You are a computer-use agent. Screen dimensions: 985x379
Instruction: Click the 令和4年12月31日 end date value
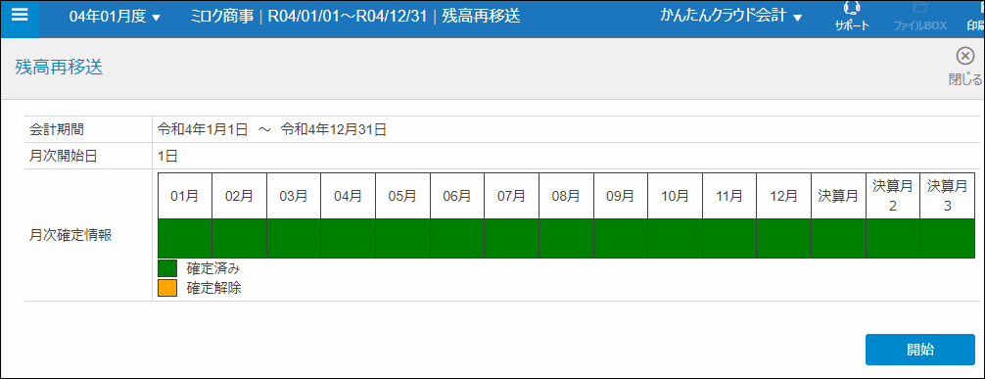334,129
